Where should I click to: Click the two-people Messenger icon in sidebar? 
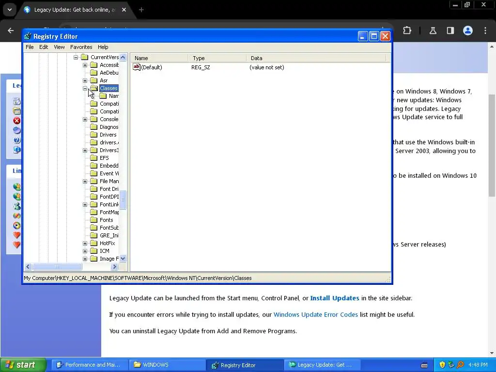(17, 206)
